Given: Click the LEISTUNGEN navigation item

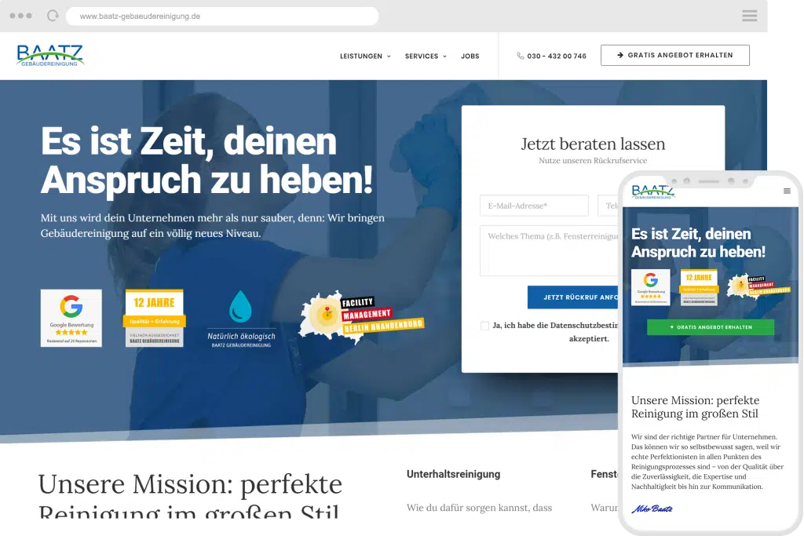Looking at the screenshot, I should point(361,56).
